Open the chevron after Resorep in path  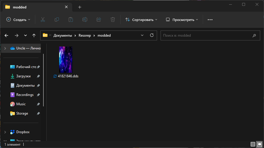tap(94, 35)
